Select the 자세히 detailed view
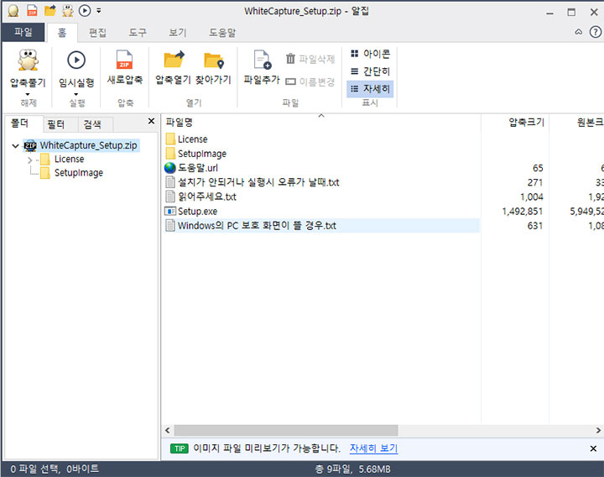 point(370,89)
